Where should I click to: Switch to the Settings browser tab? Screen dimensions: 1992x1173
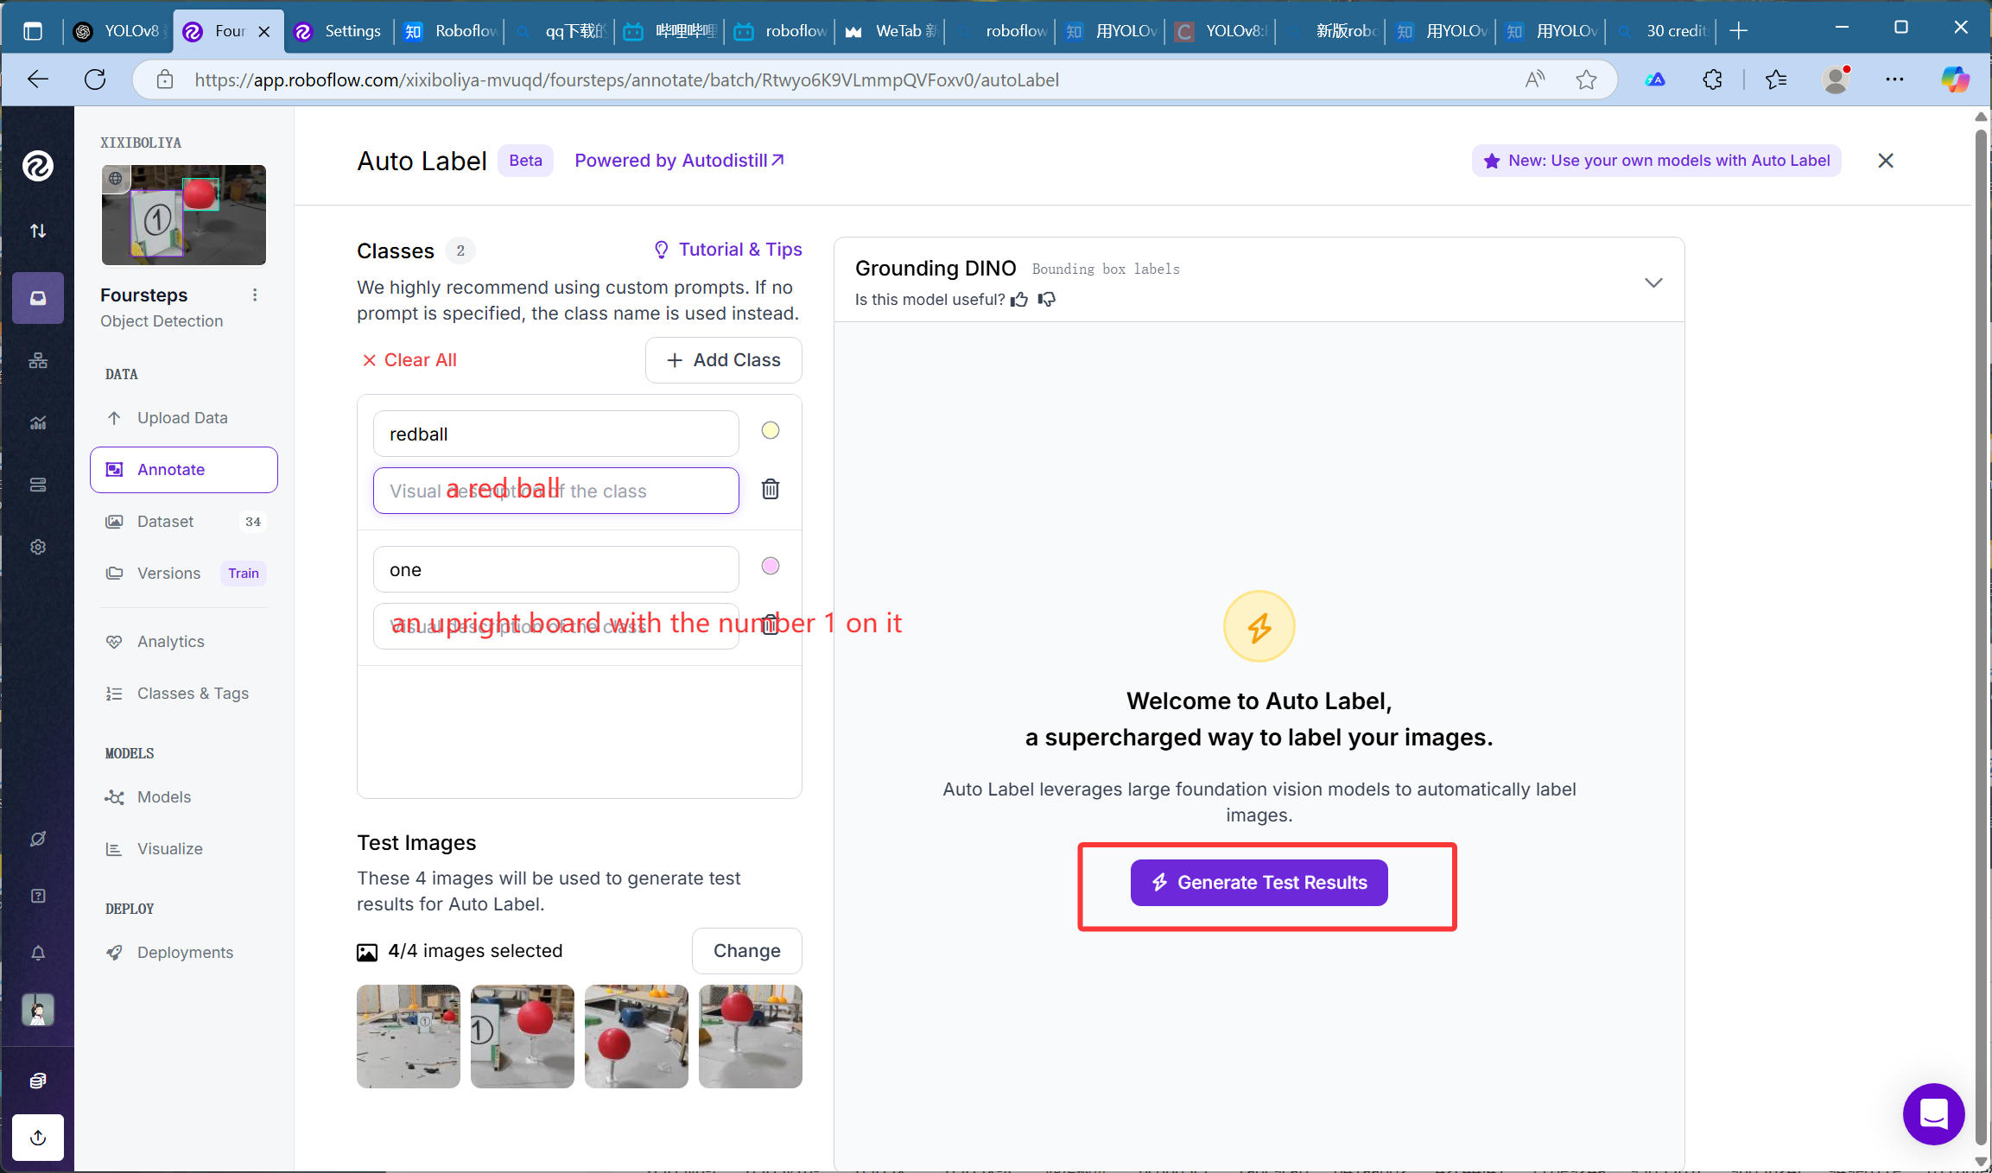(340, 31)
